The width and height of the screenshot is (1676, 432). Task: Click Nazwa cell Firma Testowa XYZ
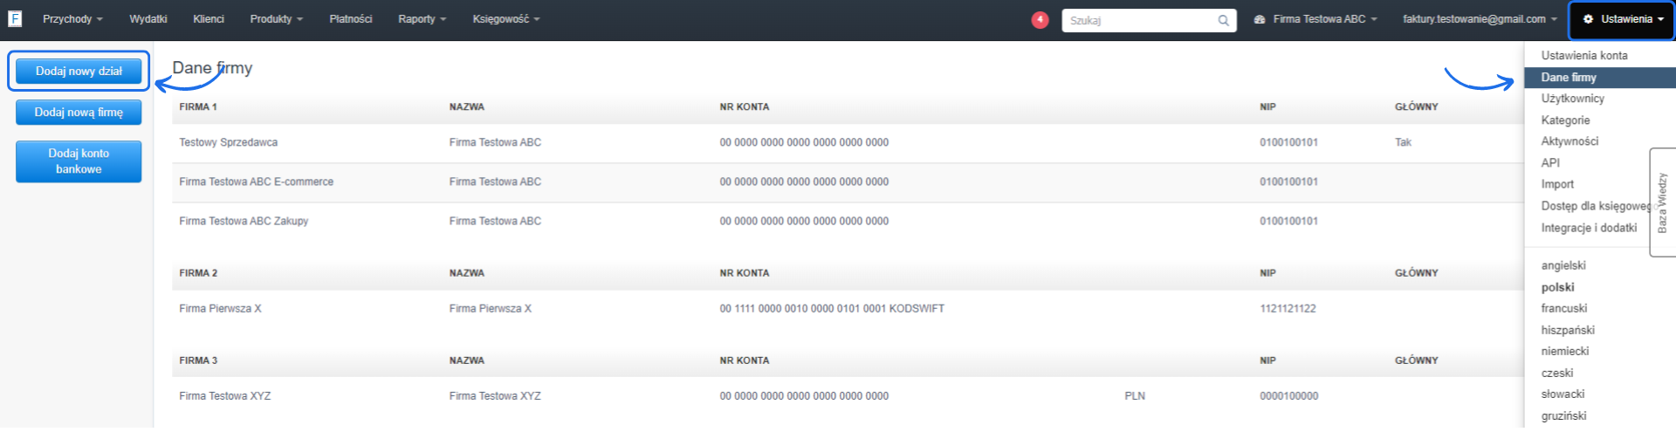[495, 395]
